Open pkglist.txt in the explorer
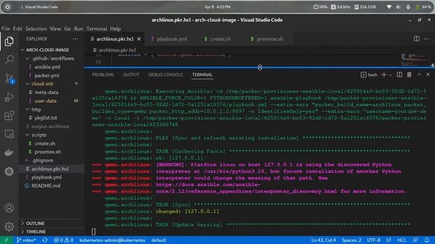The width and height of the screenshot is (435, 244). click(46, 118)
